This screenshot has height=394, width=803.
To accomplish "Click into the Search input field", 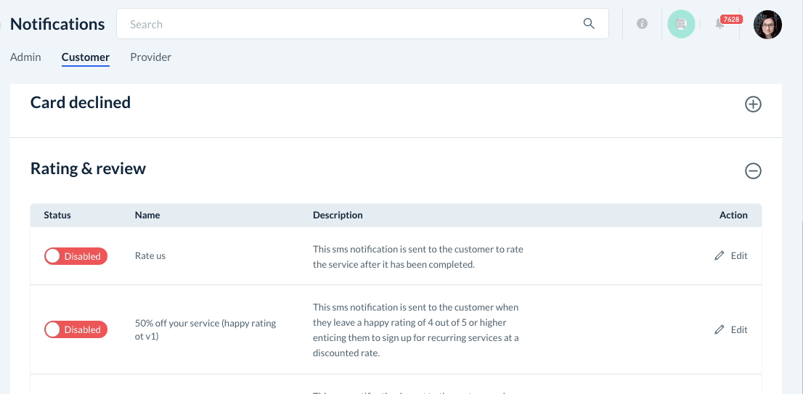I will pyautogui.click(x=348, y=24).
